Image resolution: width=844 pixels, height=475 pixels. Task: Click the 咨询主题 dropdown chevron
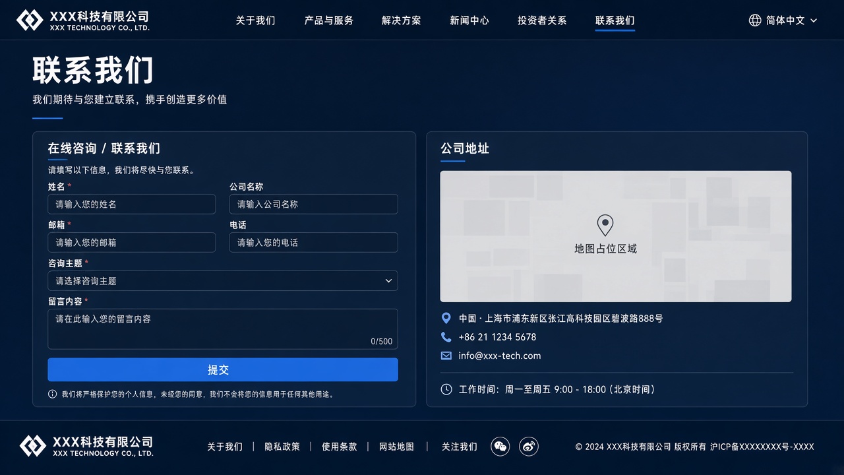click(388, 281)
